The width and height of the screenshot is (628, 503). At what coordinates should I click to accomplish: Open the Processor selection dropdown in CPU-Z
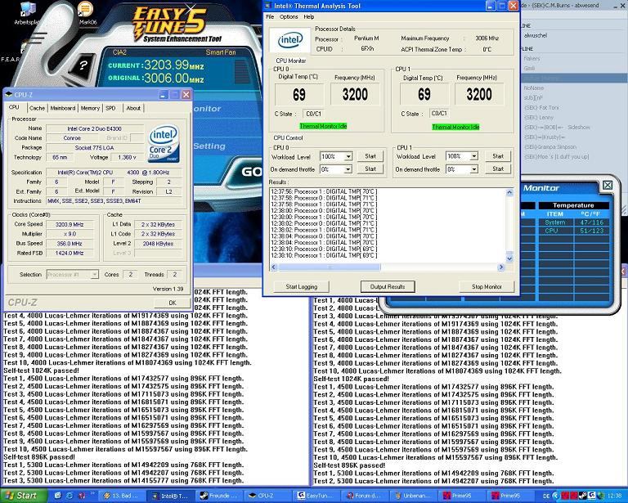94,274
